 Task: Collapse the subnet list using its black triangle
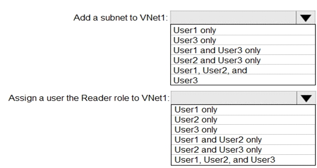click(x=305, y=18)
